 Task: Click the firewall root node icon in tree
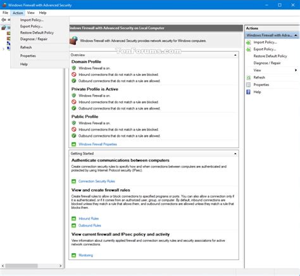(x=3, y=28)
